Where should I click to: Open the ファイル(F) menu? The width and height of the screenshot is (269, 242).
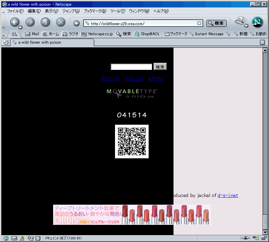point(15,11)
